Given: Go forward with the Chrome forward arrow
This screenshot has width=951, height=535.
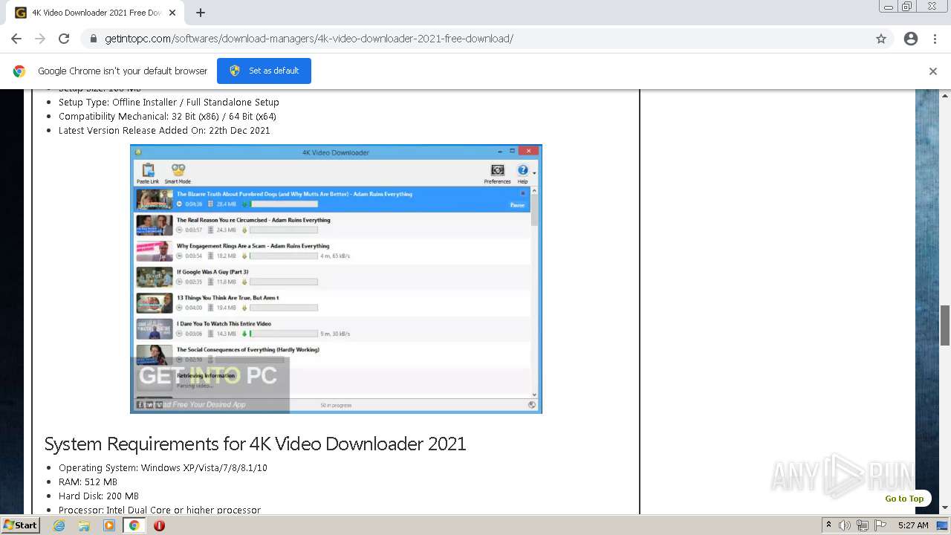Looking at the screenshot, I should pyautogui.click(x=40, y=39).
